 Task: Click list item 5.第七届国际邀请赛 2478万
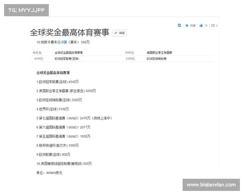[x=74, y=118]
